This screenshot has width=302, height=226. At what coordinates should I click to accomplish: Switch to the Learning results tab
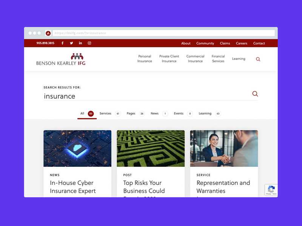pyautogui.click(x=210, y=113)
